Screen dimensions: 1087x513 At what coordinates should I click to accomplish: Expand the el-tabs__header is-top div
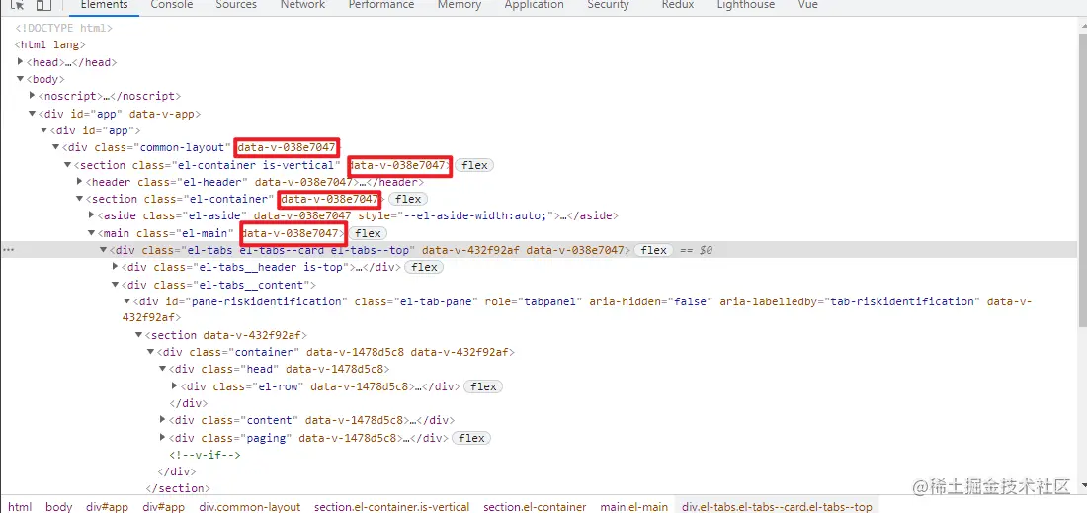115,267
